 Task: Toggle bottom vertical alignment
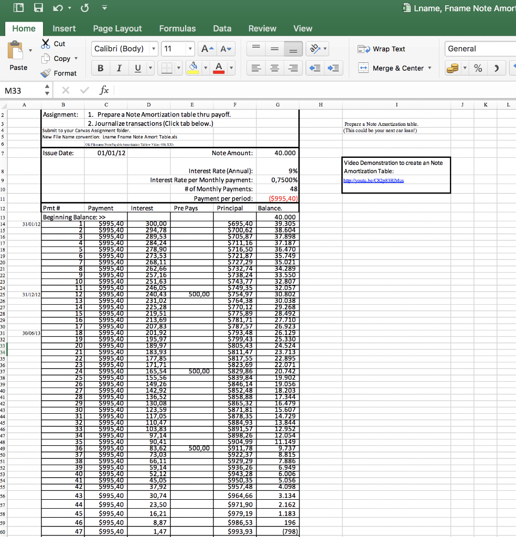[x=293, y=49]
